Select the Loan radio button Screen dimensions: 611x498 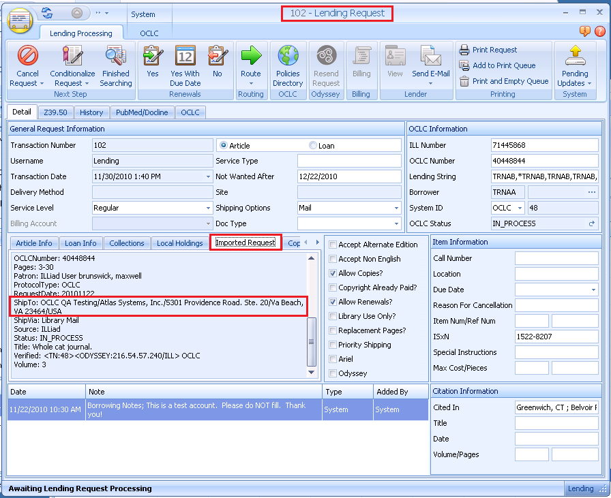314,146
